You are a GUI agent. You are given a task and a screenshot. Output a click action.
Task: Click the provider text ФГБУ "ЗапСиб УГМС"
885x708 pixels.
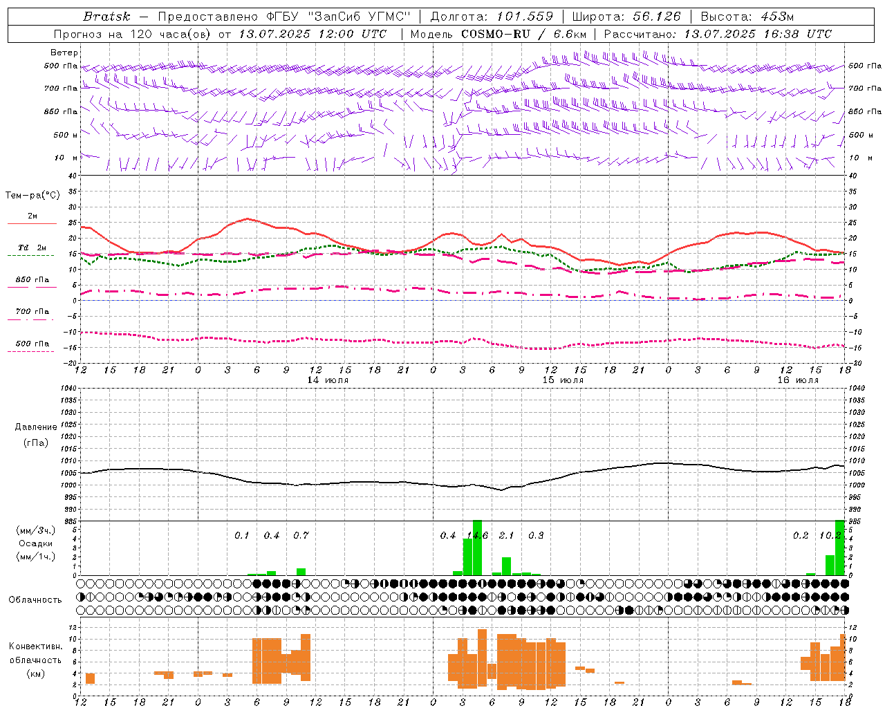[x=338, y=17]
